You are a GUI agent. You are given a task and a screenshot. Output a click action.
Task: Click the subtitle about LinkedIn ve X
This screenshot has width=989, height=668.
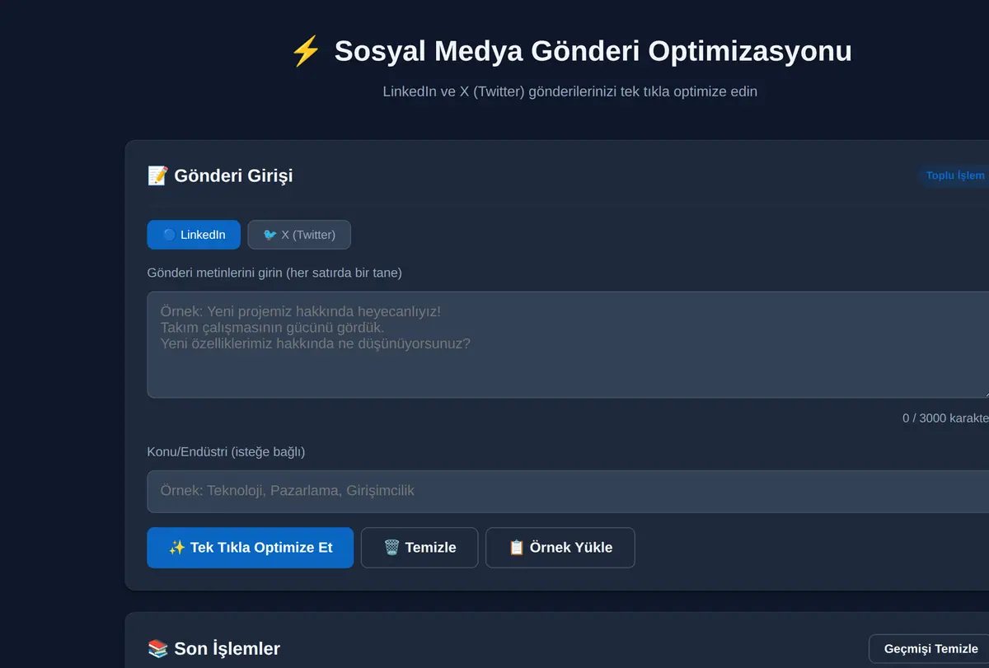pyautogui.click(x=569, y=91)
